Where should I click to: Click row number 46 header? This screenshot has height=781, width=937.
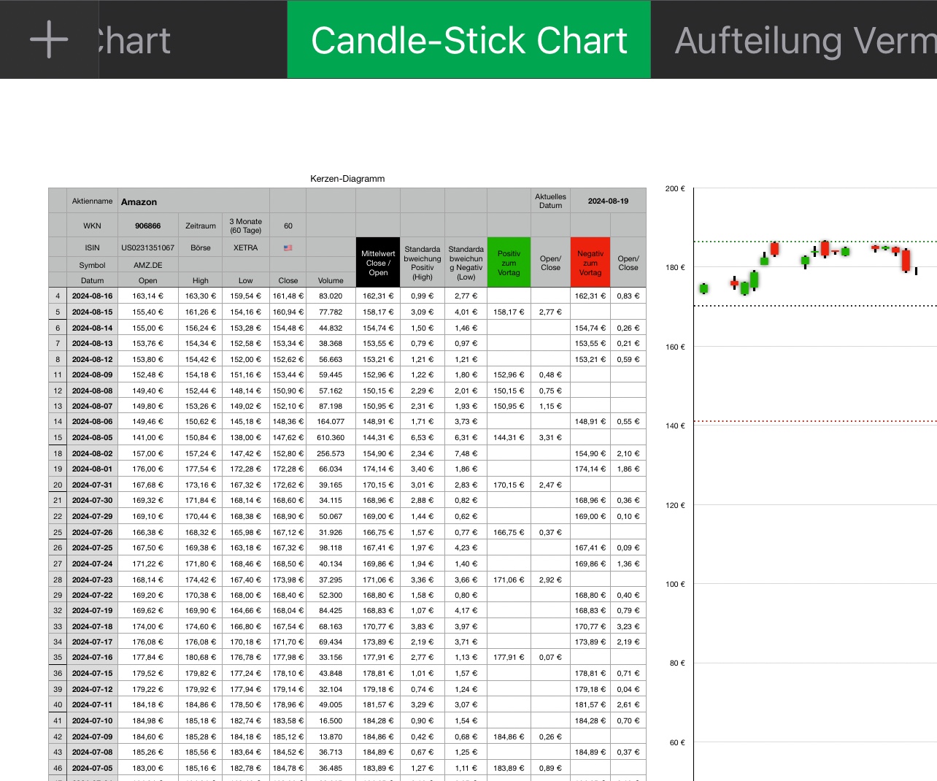[58, 768]
